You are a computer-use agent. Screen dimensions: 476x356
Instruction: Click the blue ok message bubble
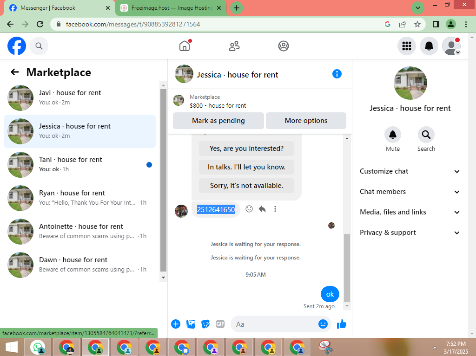(x=330, y=294)
